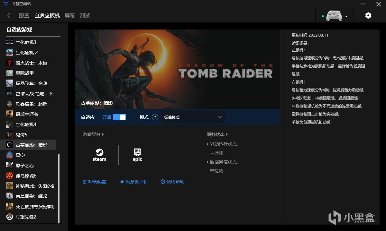Click the 生化危机4 game icon
This screenshot has height=231, width=386.
[x=10, y=124]
